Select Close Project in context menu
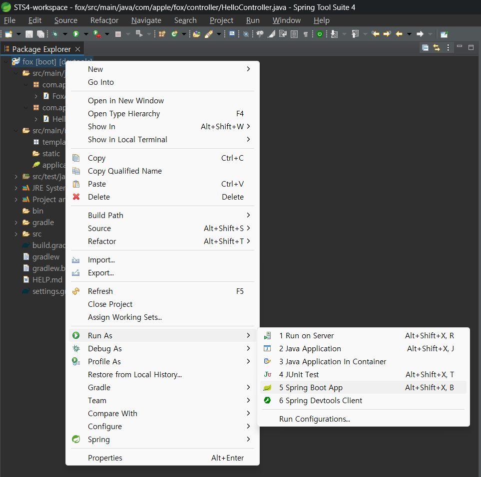The image size is (481, 477). click(163, 304)
